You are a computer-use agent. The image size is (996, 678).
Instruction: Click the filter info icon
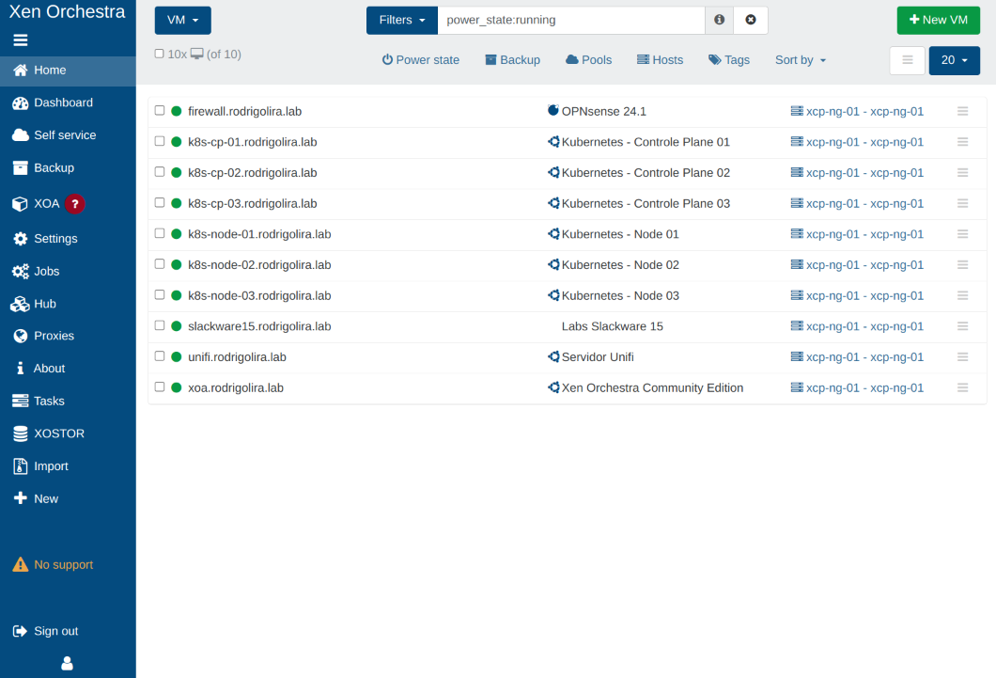tap(719, 20)
